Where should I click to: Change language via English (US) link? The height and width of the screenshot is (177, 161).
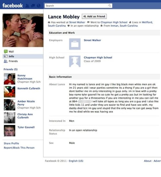[76, 161]
